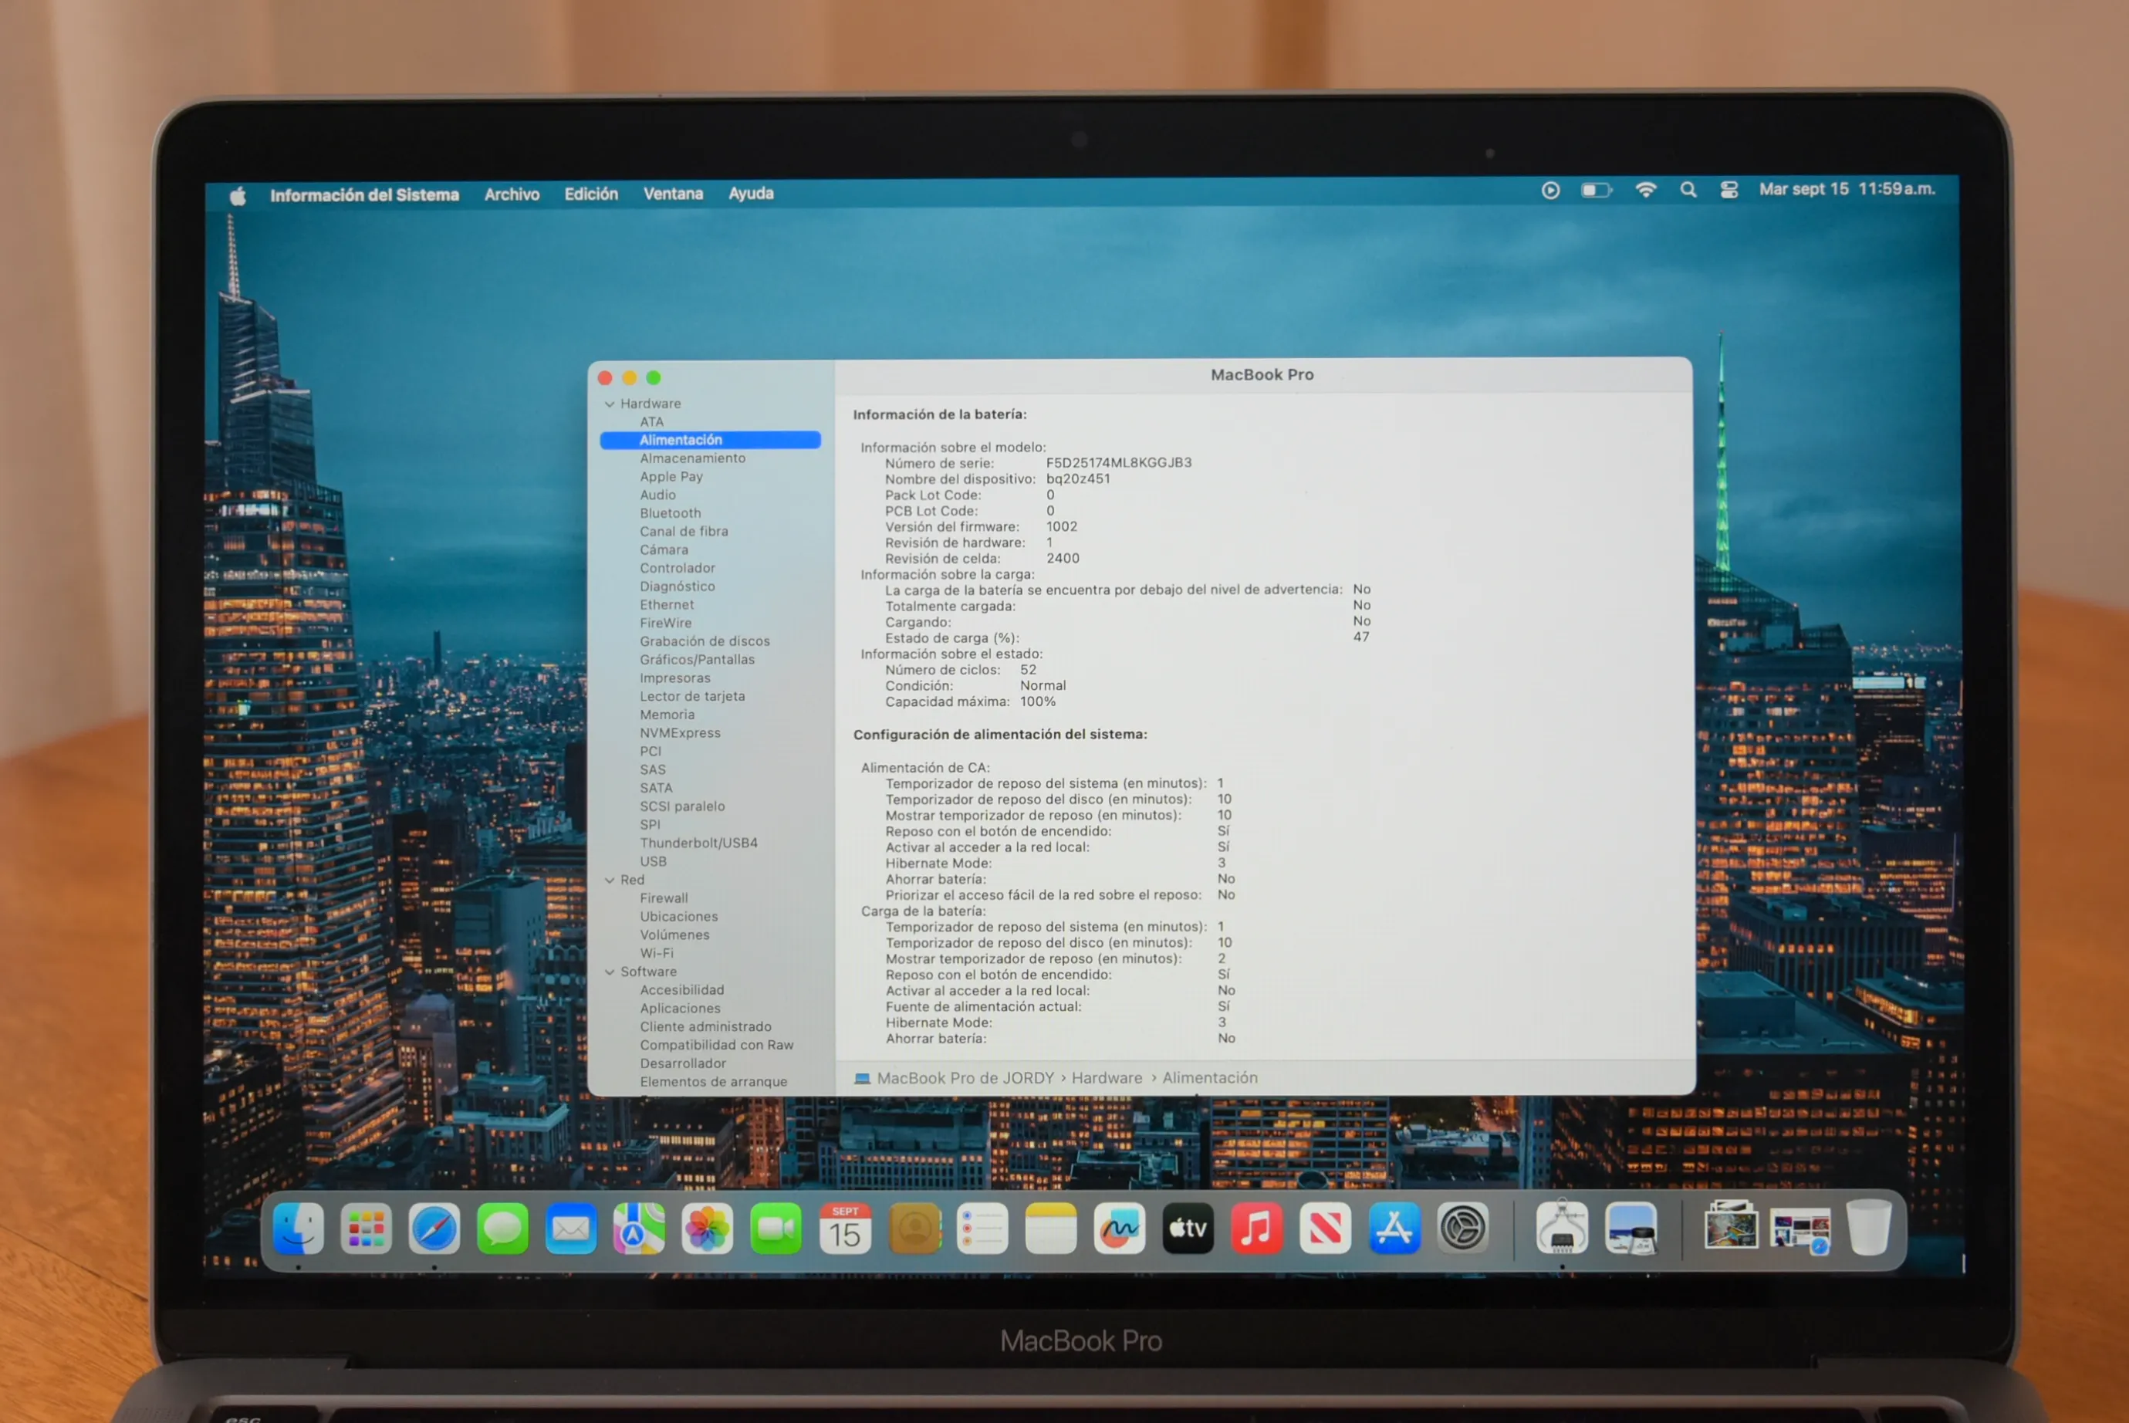
Task: Click Wi-Fi status icon in menu bar
Action: tap(1645, 190)
